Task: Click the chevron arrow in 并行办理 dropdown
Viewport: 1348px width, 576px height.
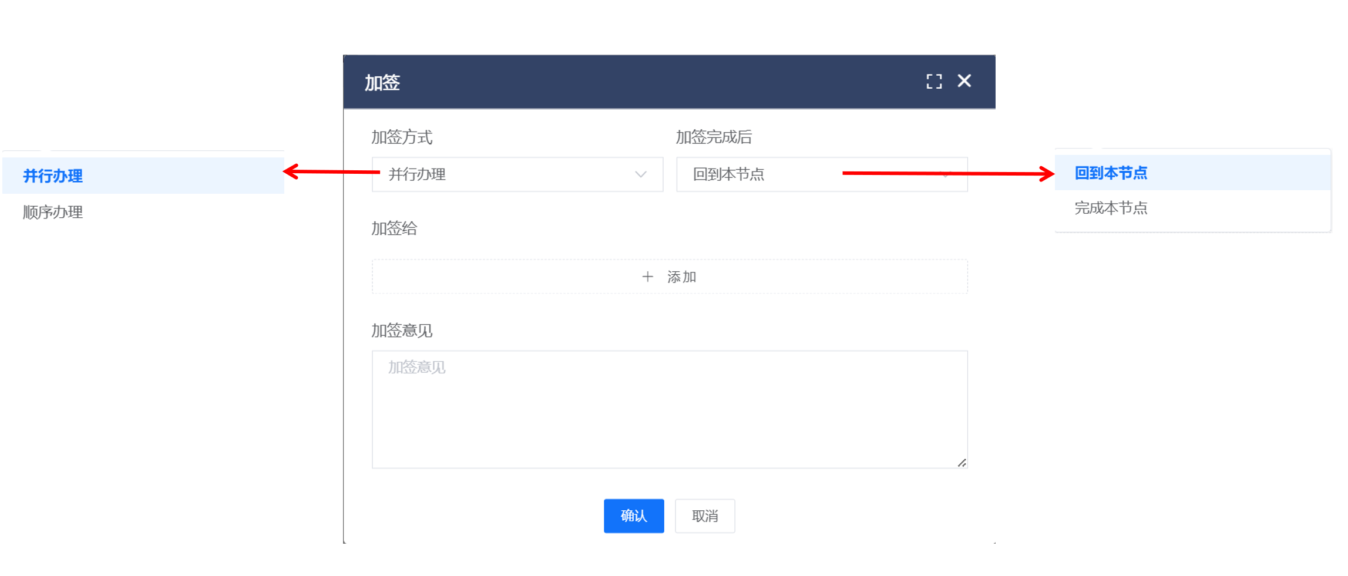Action: (x=640, y=174)
